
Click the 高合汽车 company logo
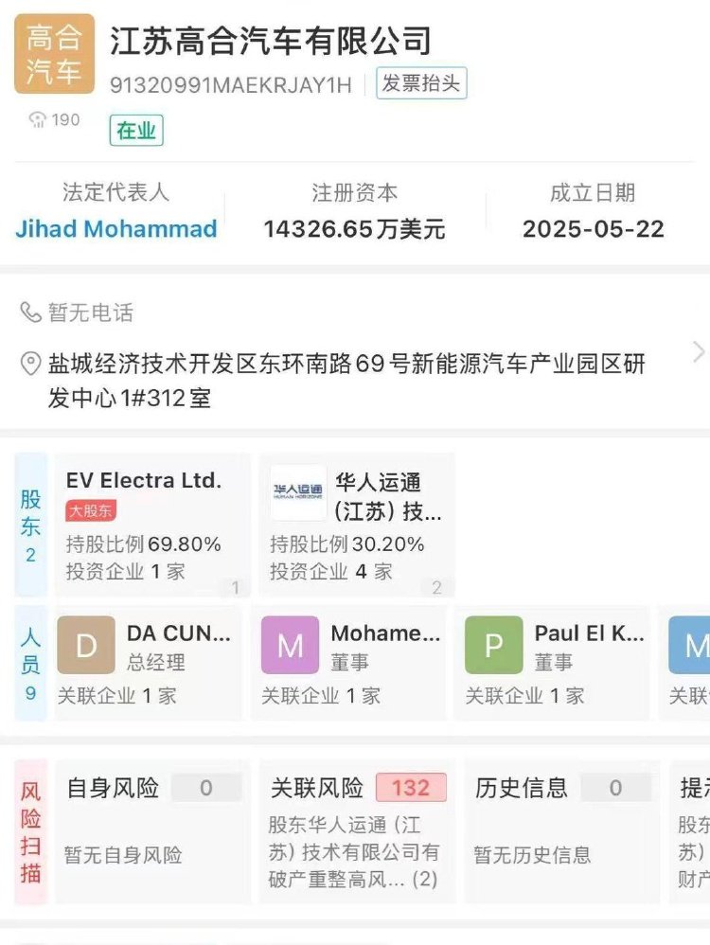(x=54, y=54)
